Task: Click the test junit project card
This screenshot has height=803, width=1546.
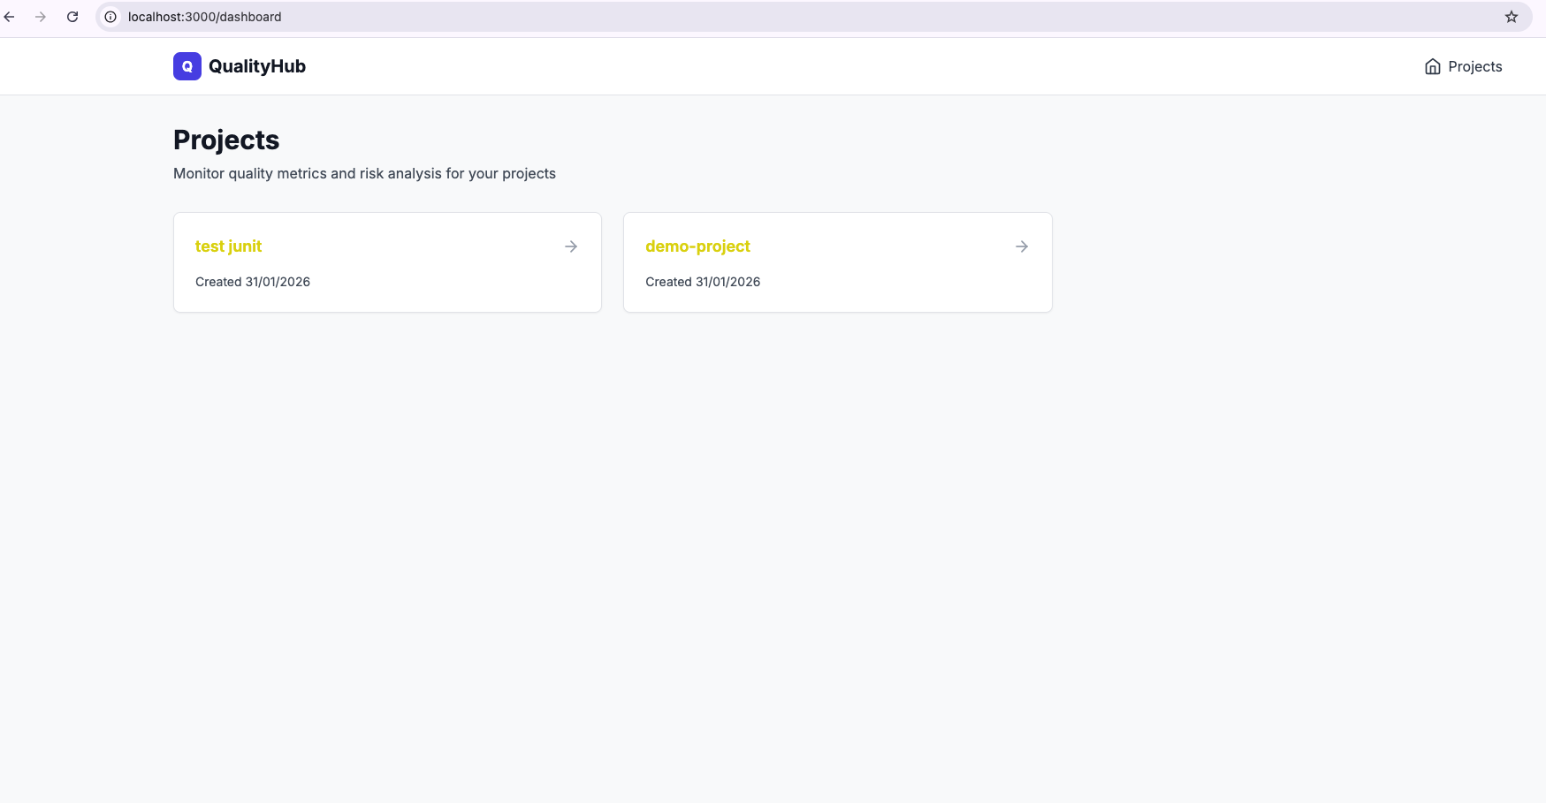Action: [387, 261]
